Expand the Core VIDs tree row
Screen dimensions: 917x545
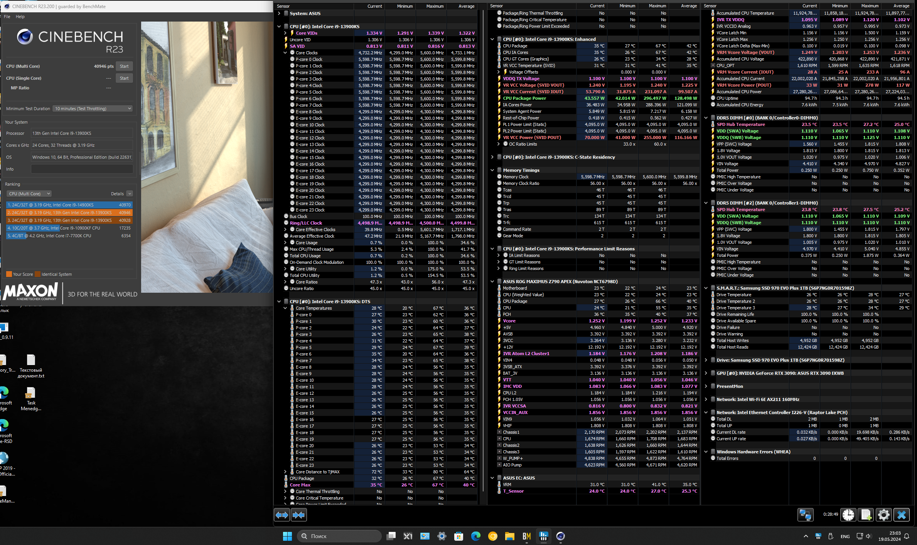pyautogui.click(x=285, y=33)
